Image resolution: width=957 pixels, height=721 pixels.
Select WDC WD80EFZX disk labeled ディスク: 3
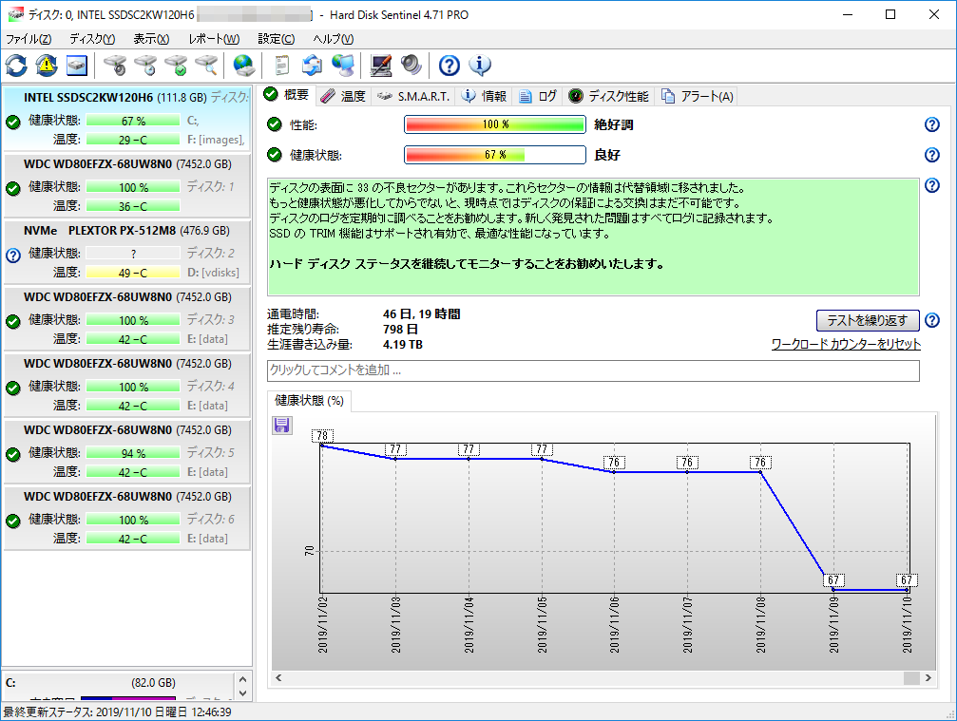[126, 319]
